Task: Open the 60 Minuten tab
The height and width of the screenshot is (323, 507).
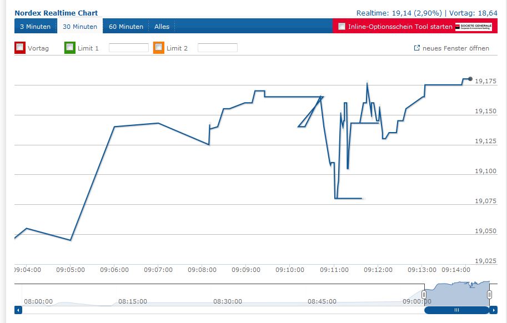Action: click(x=126, y=27)
